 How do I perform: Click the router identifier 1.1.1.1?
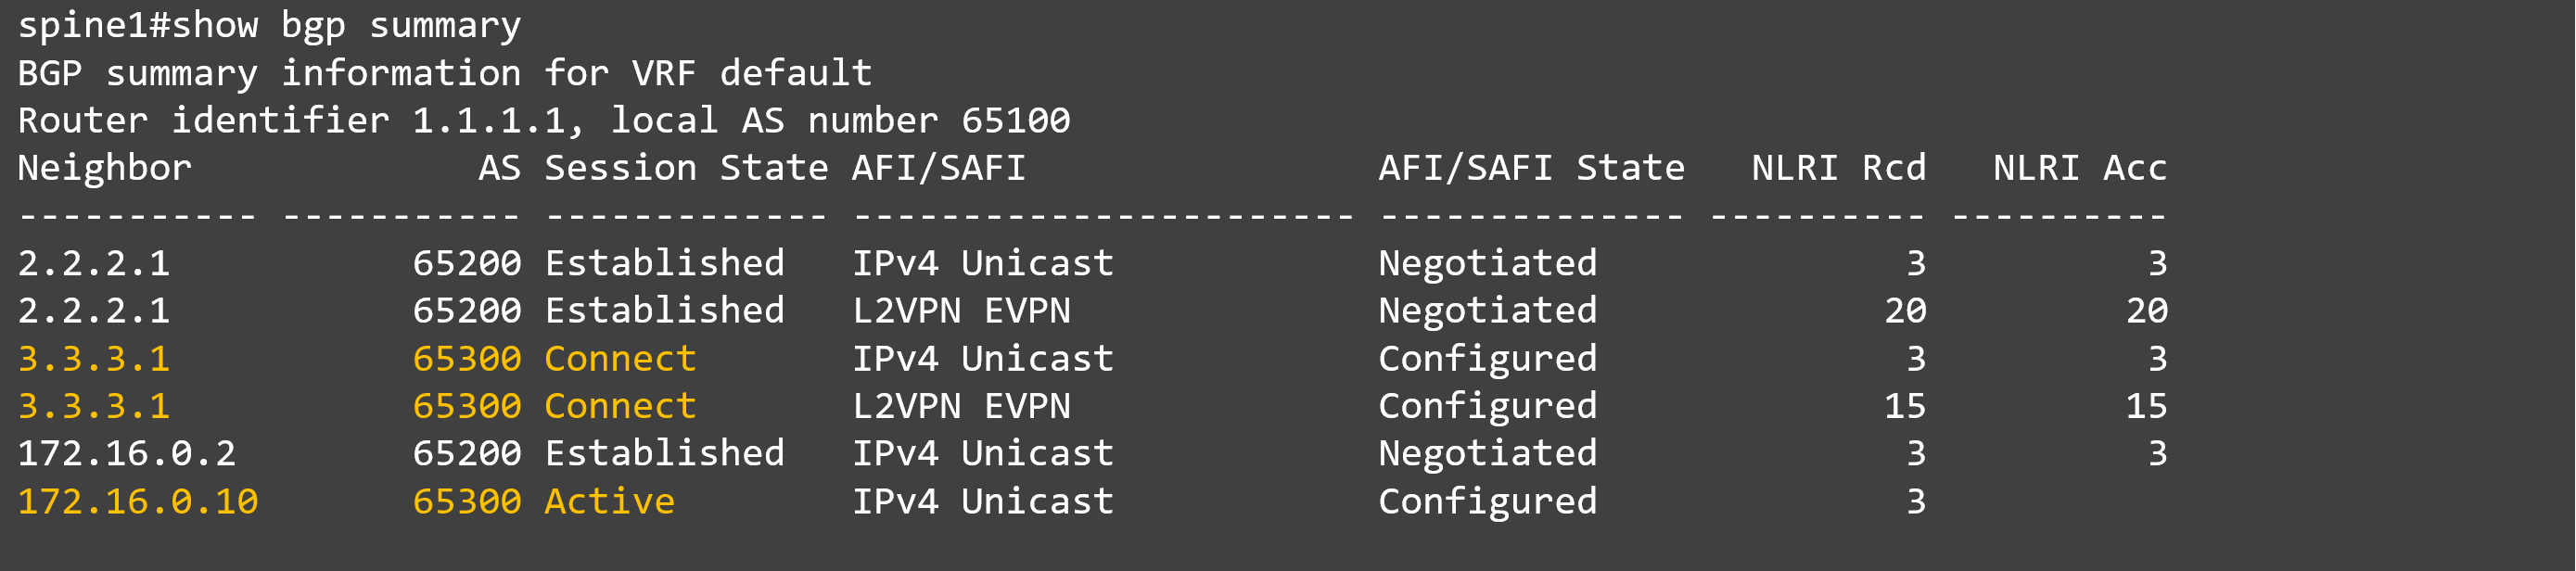coord(488,121)
